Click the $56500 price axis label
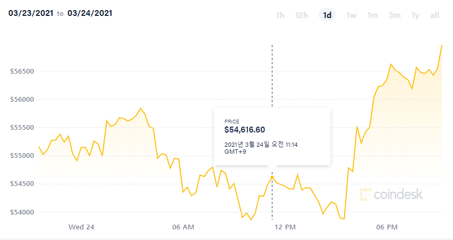Screen dimensions: 453x240 (22, 71)
